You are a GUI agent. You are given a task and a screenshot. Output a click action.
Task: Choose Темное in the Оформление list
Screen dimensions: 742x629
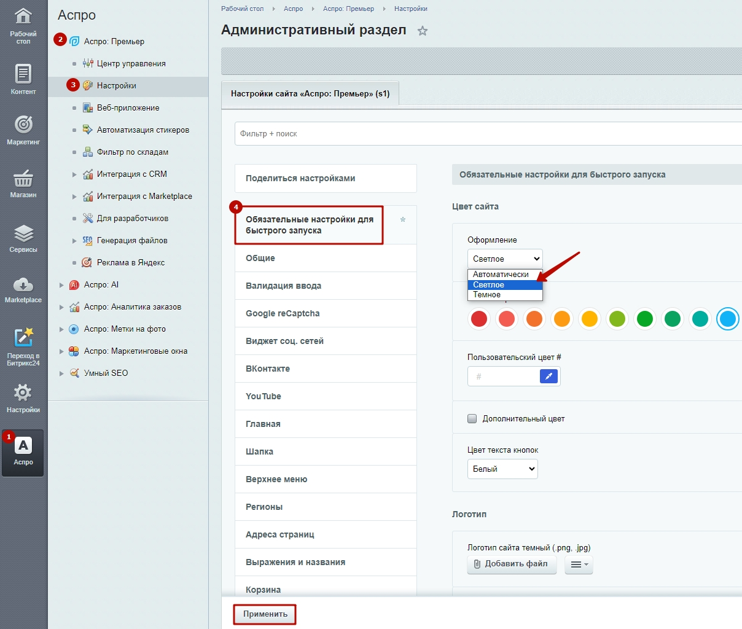tap(505, 295)
